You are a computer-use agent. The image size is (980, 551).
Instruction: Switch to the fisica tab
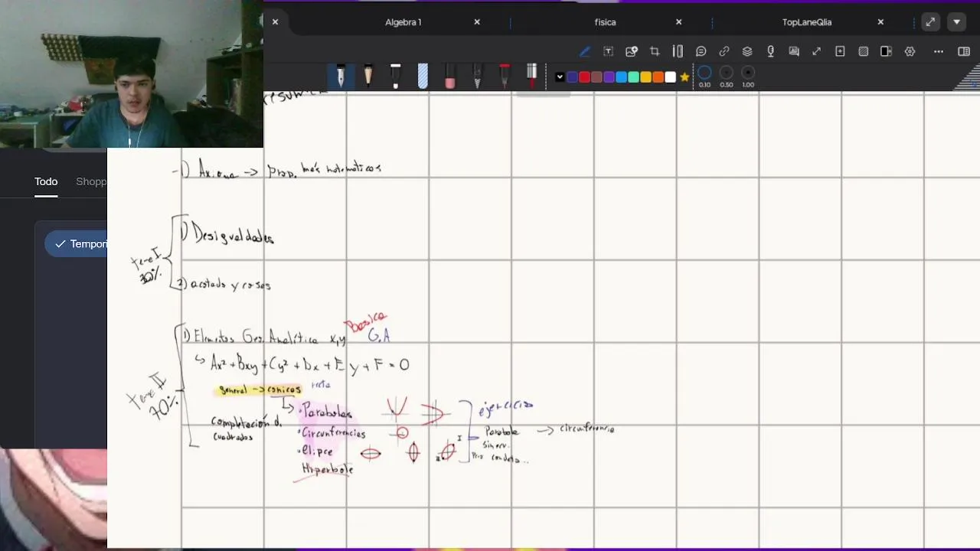[605, 22]
